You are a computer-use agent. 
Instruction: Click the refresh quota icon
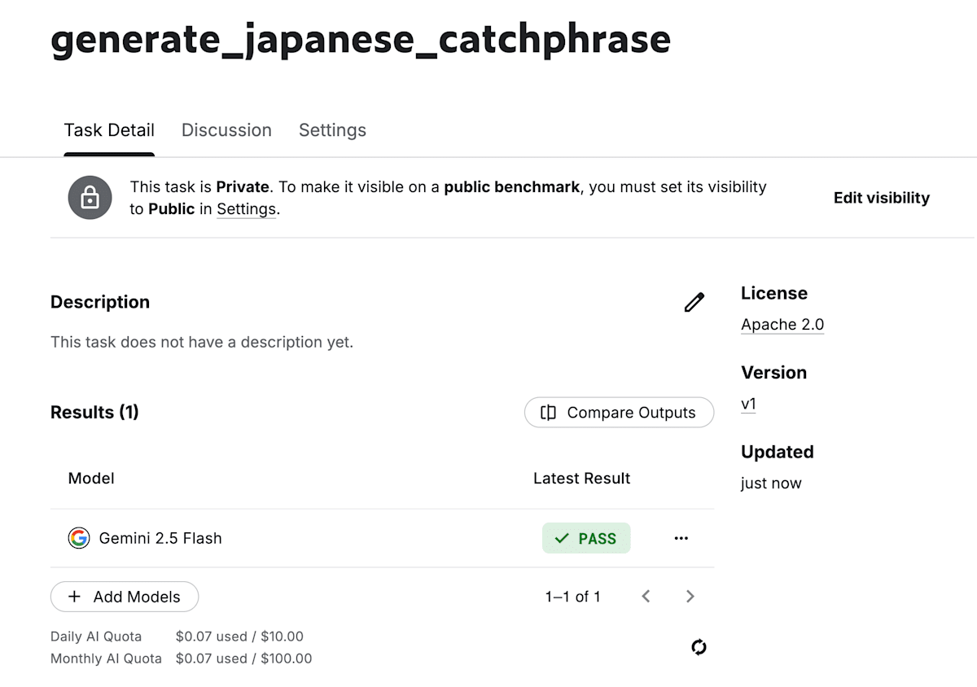click(x=699, y=647)
